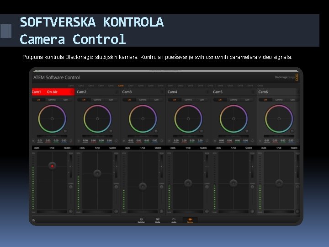Screen dimensions: 329x247
Task: Click Cam1 color wheel reset icon
Action: point(71,140)
